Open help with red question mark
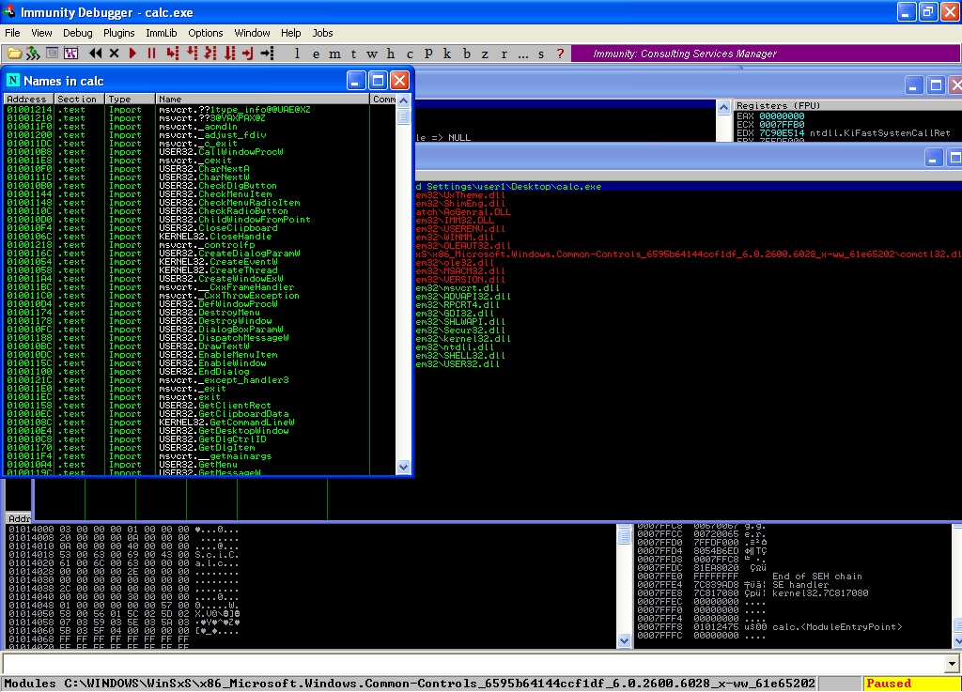 (x=561, y=54)
